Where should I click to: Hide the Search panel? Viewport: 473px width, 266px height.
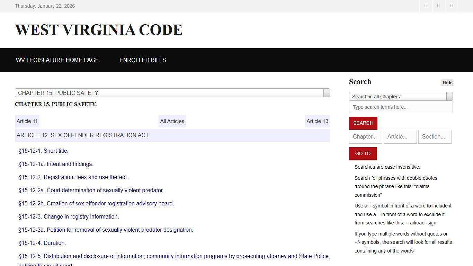point(447,82)
